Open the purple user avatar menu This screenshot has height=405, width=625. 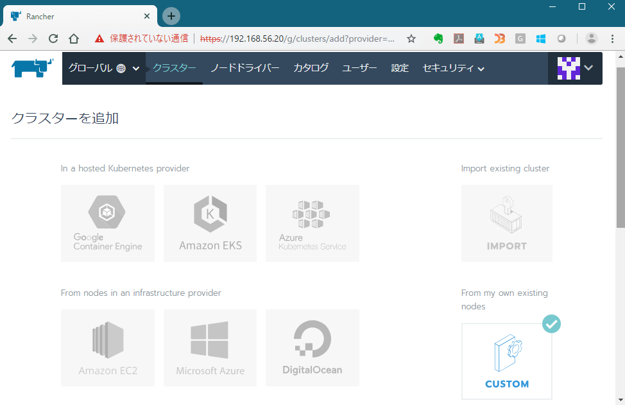coord(569,68)
